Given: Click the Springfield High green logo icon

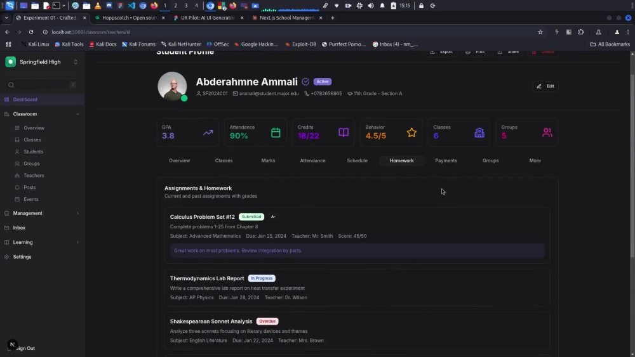Looking at the screenshot, I should click(x=11, y=62).
